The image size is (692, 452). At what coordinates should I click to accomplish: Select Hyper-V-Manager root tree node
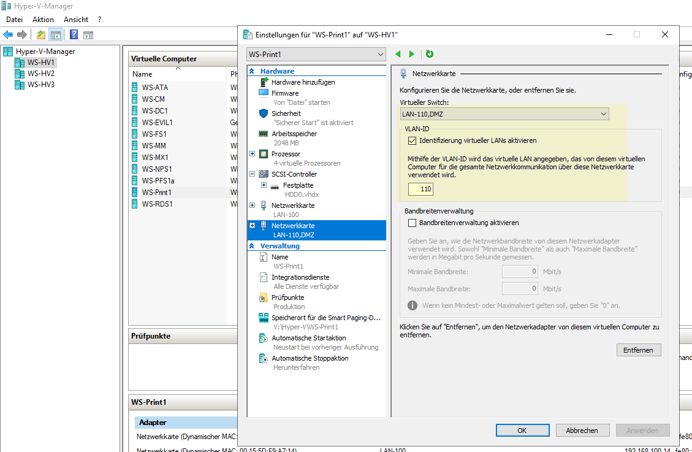click(x=45, y=51)
